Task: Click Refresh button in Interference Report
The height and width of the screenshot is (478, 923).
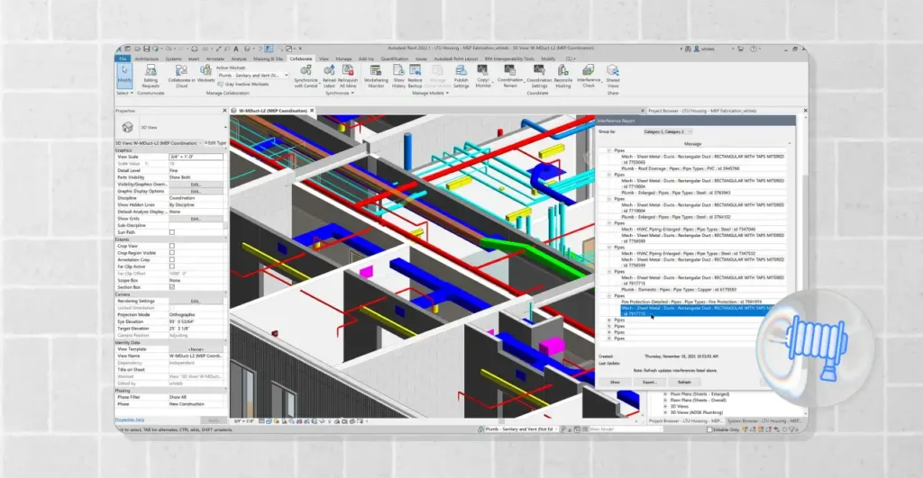Action: 684,383
